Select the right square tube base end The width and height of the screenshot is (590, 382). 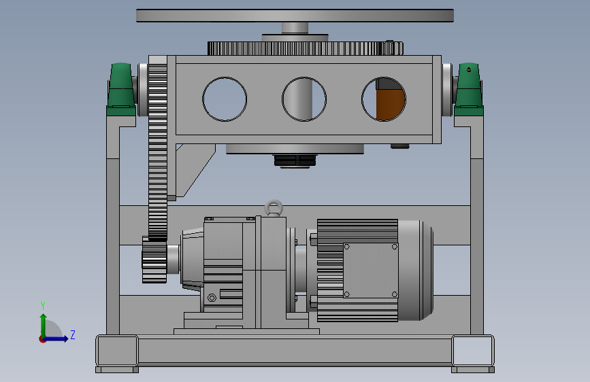[473, 351]
